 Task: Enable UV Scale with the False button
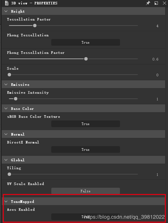(x=86, y=191)
